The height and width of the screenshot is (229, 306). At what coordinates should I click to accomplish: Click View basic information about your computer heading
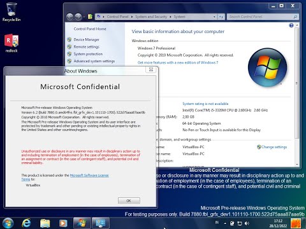178,32
